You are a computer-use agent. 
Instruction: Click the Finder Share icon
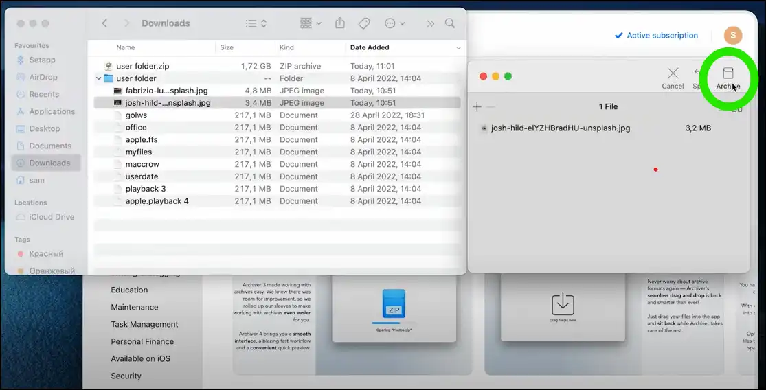tap(340, 23)
